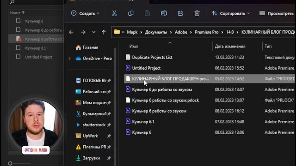Click Premiere icon of Untitled Project file

tap(128, 68)
